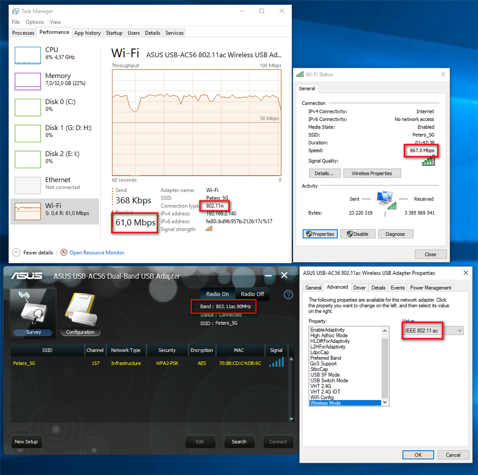This screenshot has width=478, height=475.
Task: Open the Value dropdown showing IEEE 802.11 ac
Action: point(433,330)
